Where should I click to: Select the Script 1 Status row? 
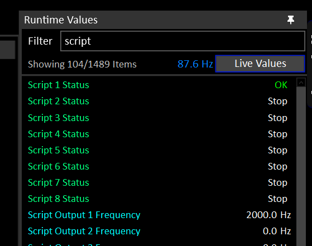click(x=159, y=85)
